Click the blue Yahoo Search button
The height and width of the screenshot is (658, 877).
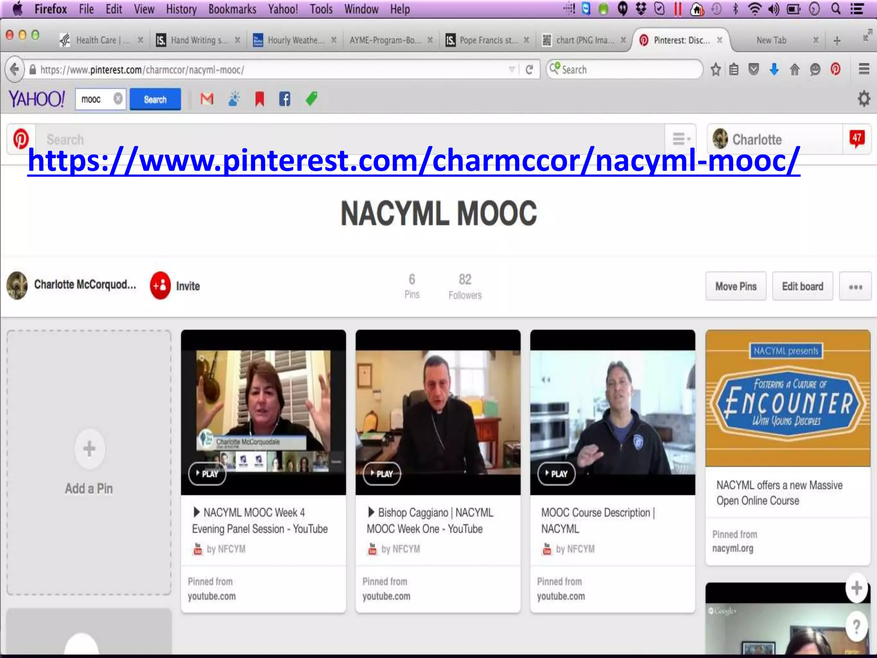tap(155, 99)
